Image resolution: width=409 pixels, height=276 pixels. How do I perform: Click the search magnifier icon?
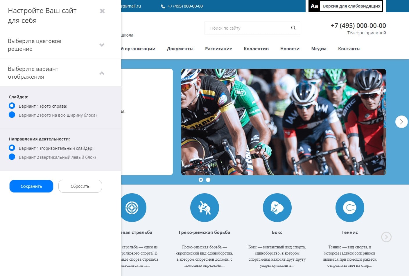tap(293, 28)
